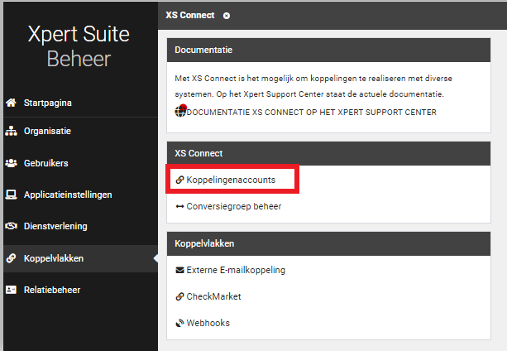Click the Organisatie sitemap icon
507x351 pixels.
11,131
